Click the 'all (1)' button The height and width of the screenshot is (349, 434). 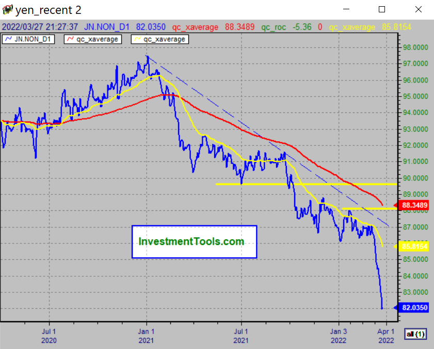pos(415,334)
